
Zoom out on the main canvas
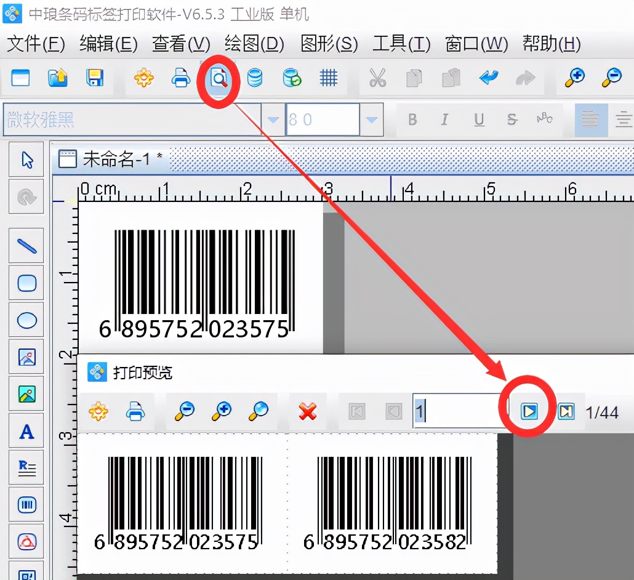tap(611, 77)
